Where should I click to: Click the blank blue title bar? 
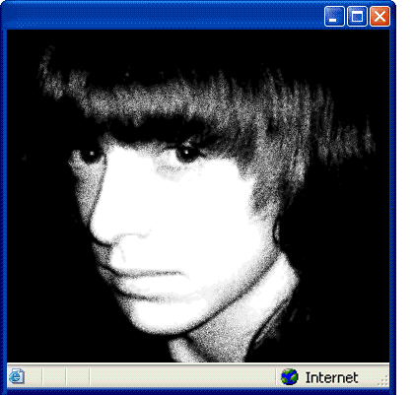click(x=165, y=16)
